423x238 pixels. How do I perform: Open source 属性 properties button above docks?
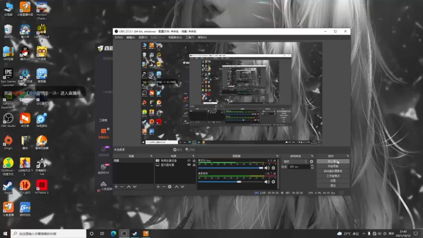tap(178, 150)
